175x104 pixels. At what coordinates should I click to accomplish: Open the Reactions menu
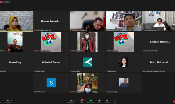point(107,101)
